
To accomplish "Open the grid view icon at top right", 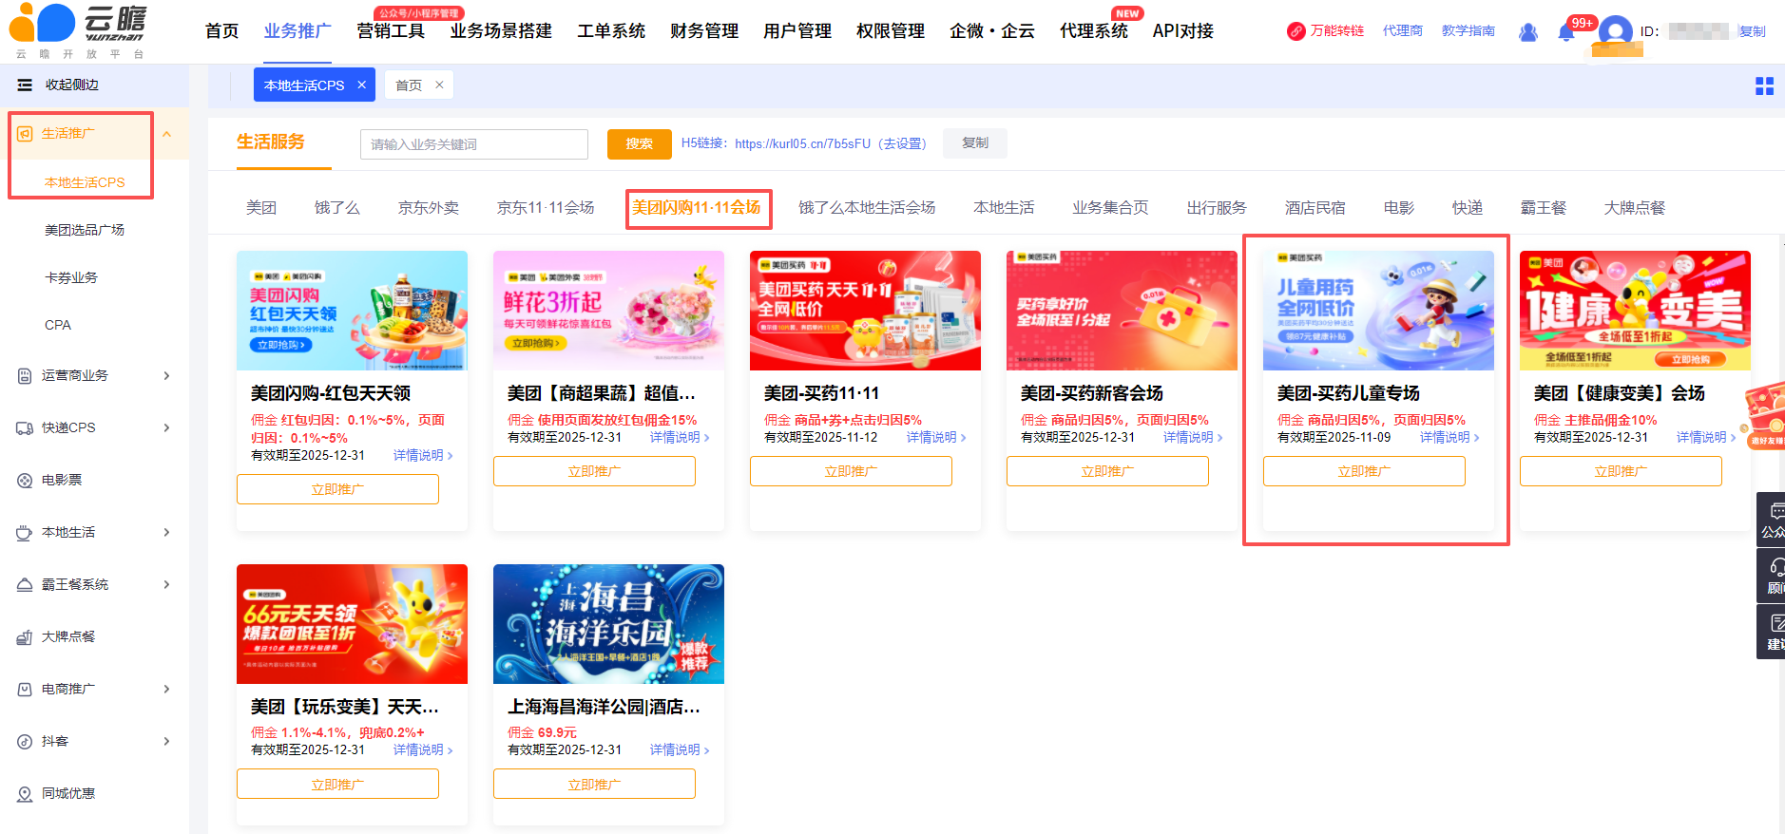I will coord(1764,86).
